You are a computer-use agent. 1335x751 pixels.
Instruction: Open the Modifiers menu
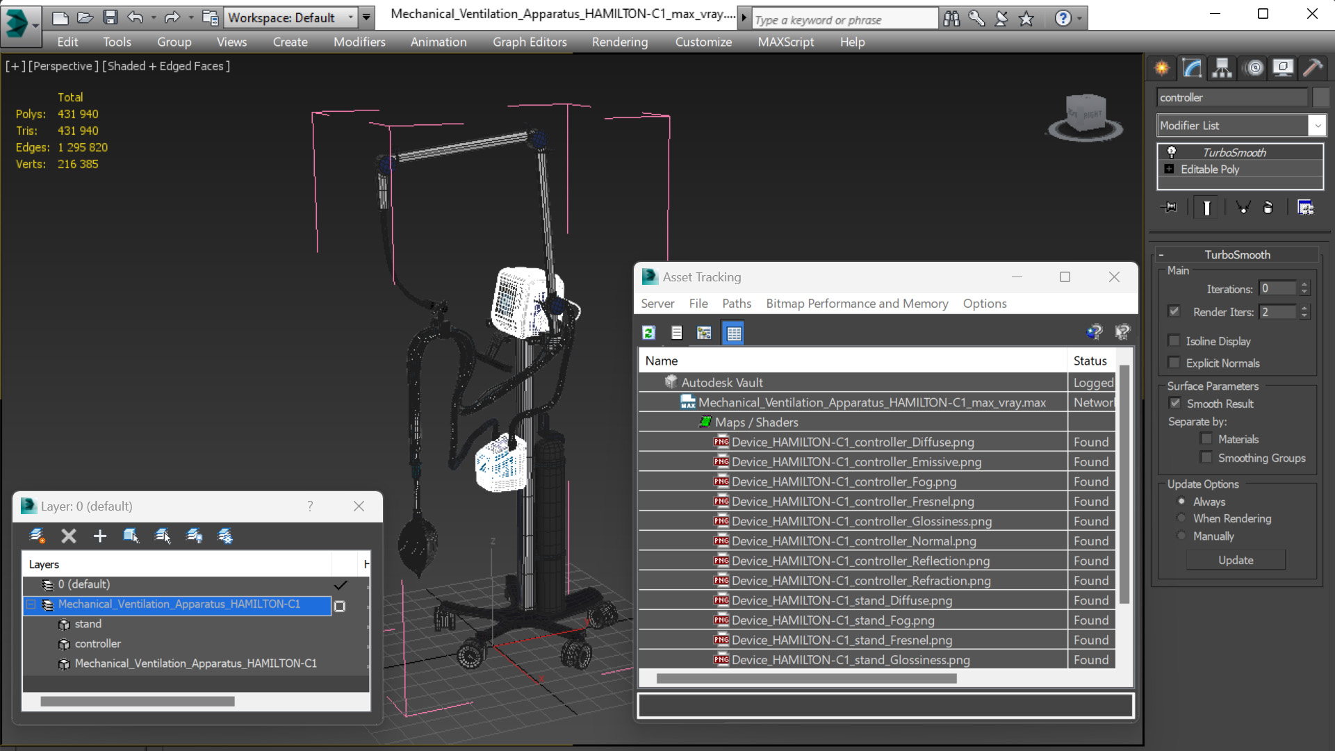pyautogui.click(x=359, y=42)
